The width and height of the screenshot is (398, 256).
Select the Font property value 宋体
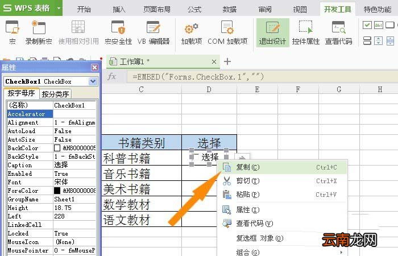74,182
